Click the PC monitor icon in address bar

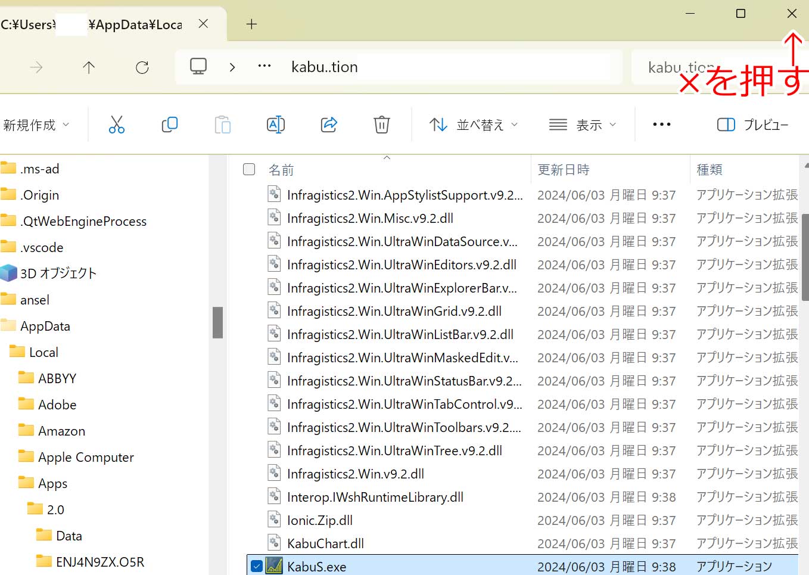pyautogui.click(x=198, y=66)
